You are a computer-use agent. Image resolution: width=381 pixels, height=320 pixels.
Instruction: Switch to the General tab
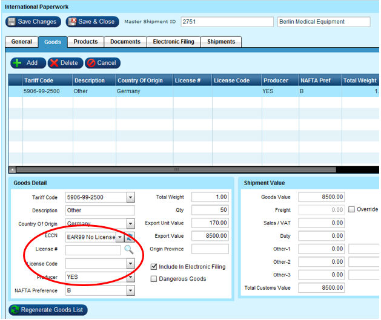(x=21, y=42)
